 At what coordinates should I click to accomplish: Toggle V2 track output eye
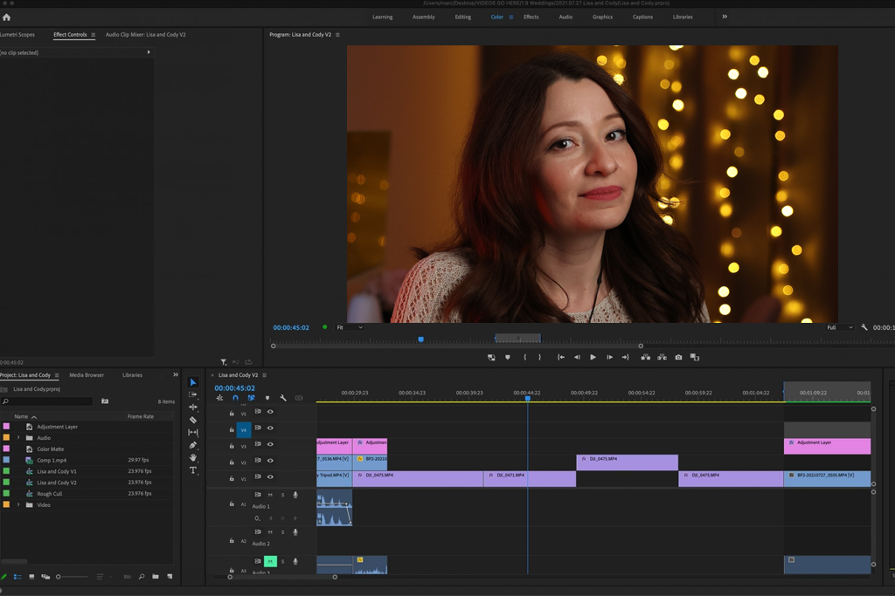[271, 461]
